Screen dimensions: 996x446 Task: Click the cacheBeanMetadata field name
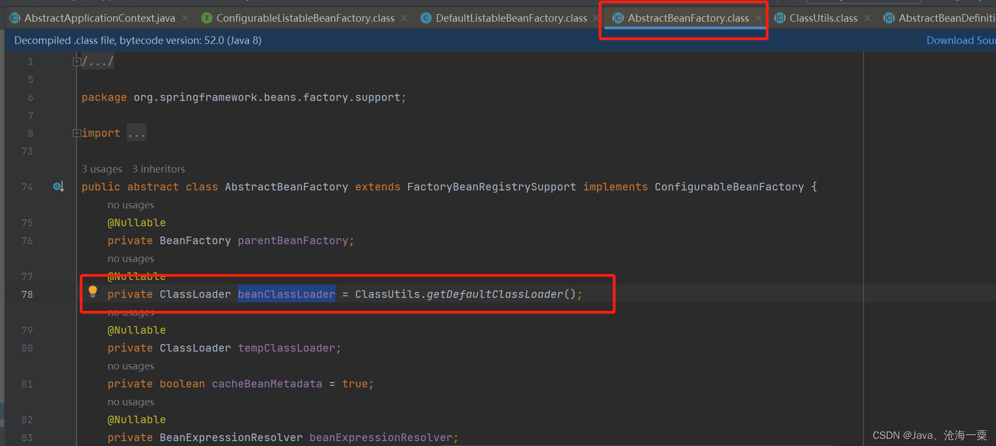point(267,384)
